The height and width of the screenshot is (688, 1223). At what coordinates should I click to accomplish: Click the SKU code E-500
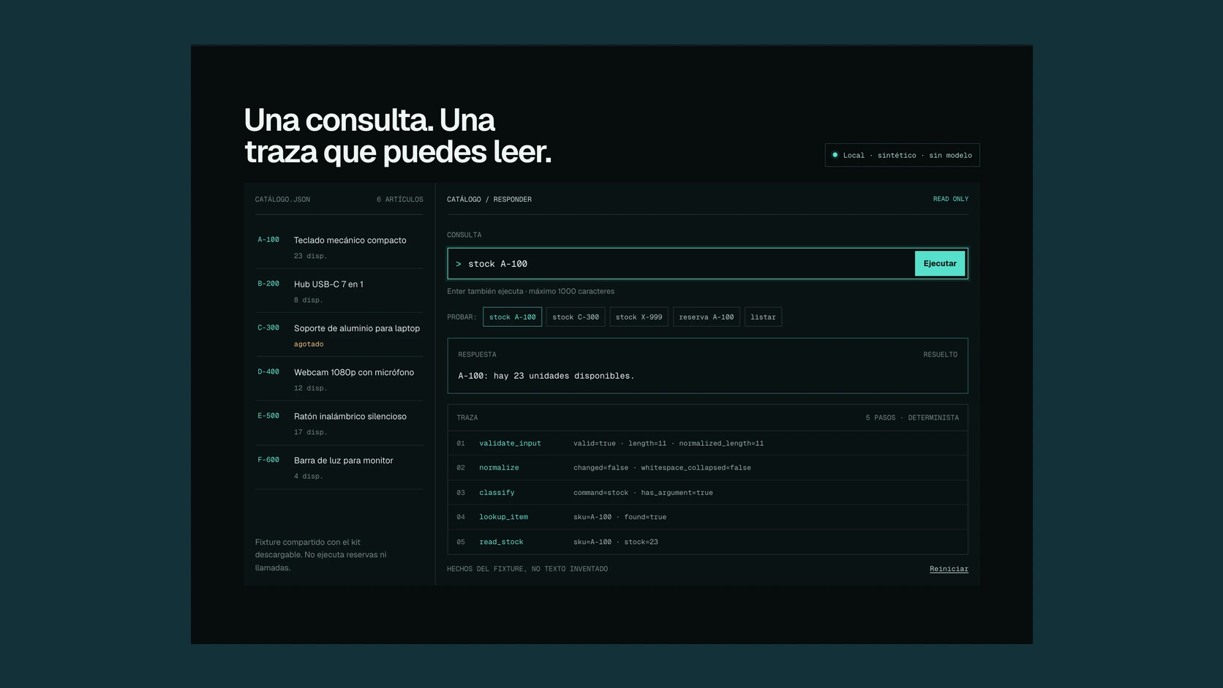[268, 416]
